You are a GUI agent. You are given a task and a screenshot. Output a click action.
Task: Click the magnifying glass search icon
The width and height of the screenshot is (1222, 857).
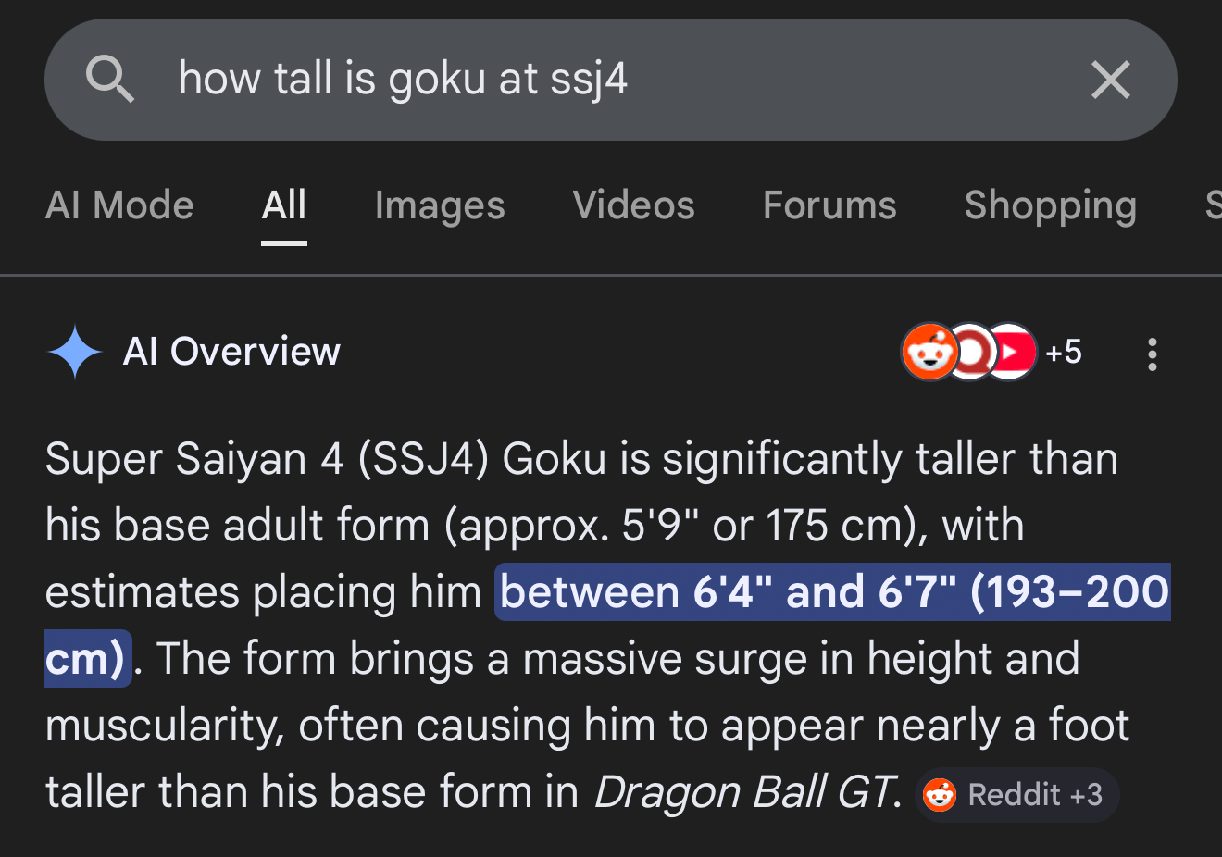tap(110, 79)
